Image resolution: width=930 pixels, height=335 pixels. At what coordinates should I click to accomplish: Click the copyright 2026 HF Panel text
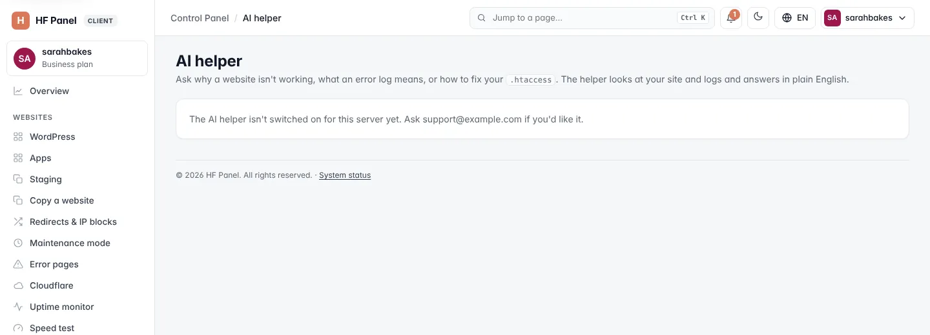click(244, 175)
